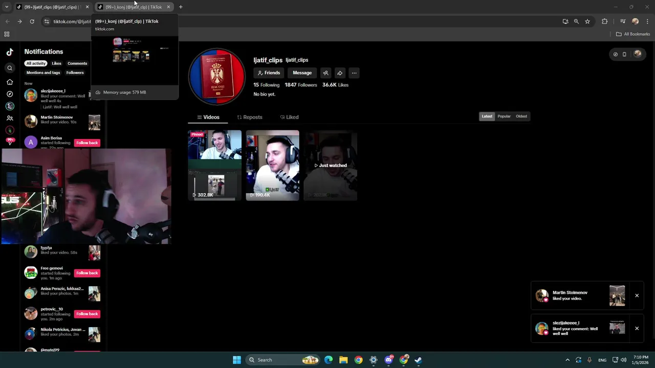Image resolution: width=655 pixels, height=368 pixels.
Task: Click the Friends button on profile
Action: click(269, 73)
